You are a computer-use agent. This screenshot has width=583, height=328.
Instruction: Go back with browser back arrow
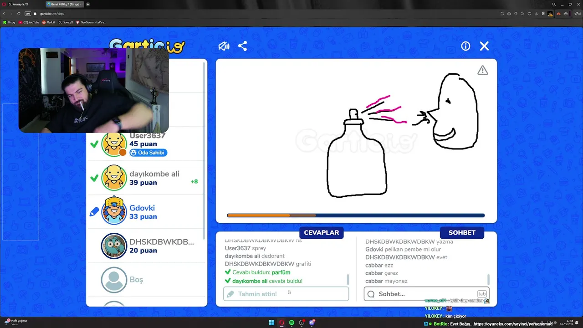coord(4,14)
